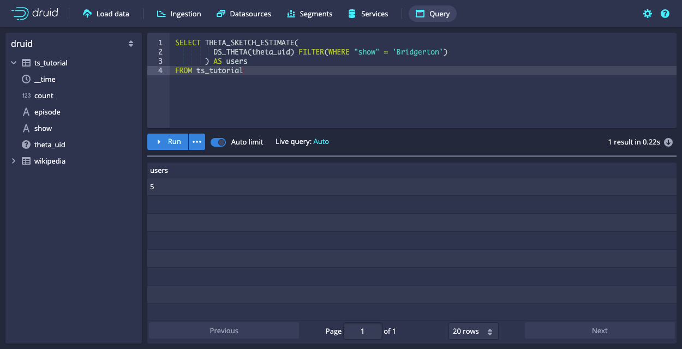Run the query
Image resolution: width=682 pixels, height=349 pixels.
168,142
